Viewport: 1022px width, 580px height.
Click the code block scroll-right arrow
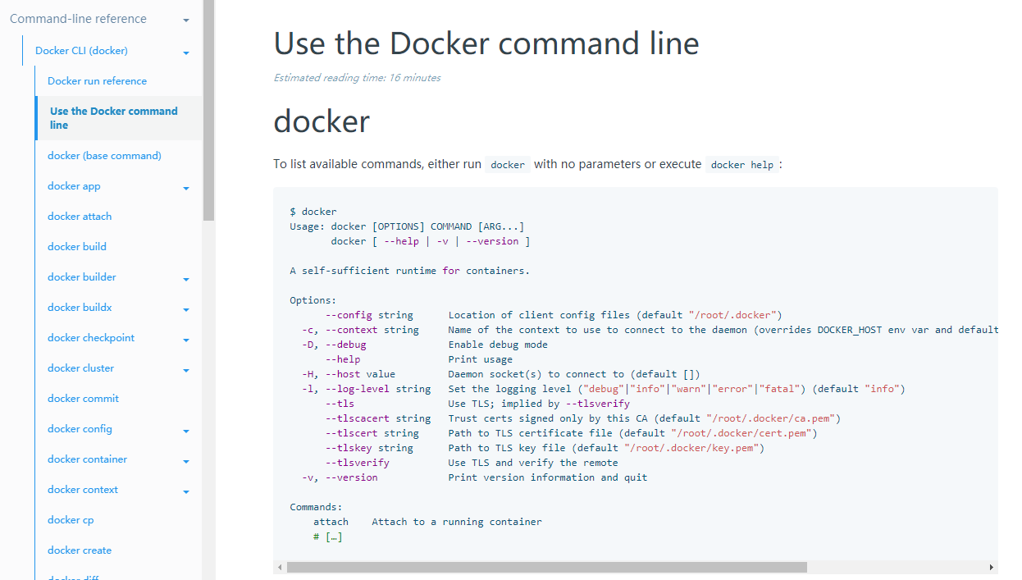992,568
